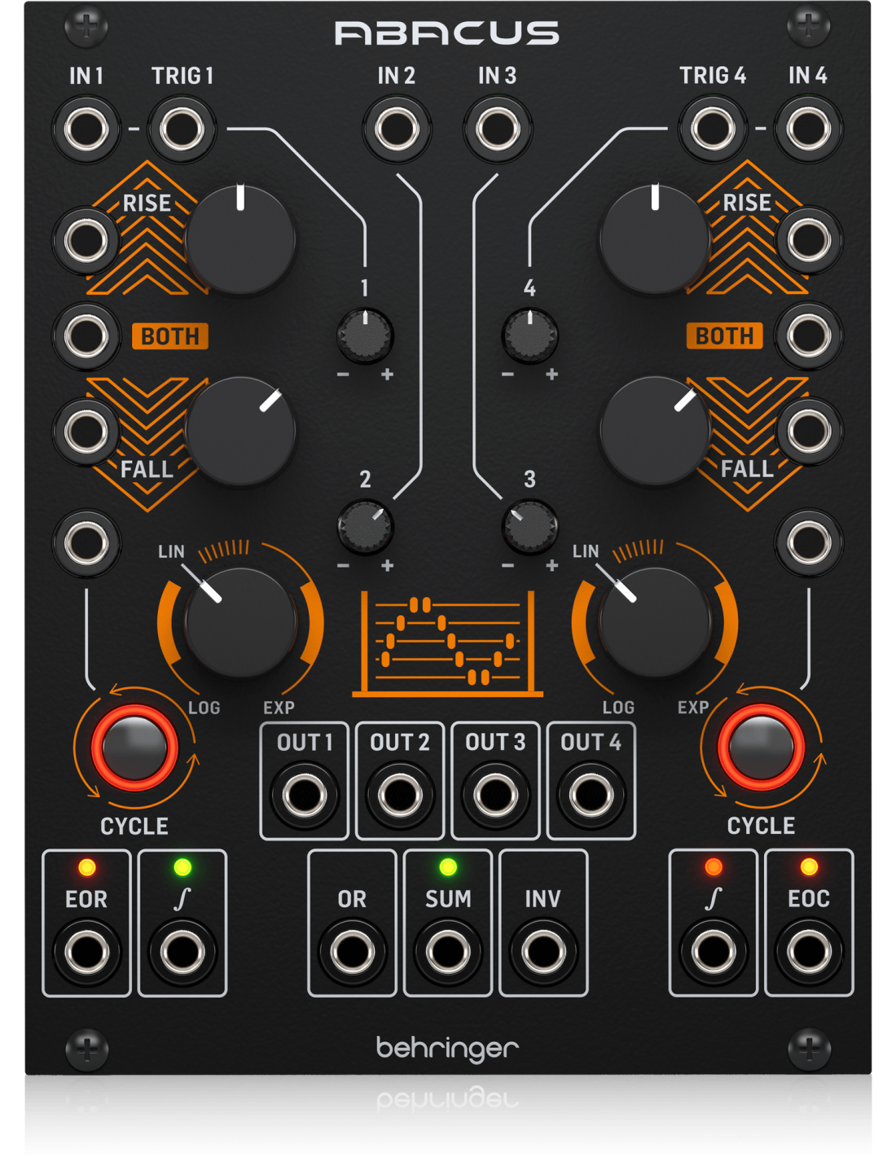The image size is (896, 1158).
Task: Click the orange LED left of the EOC section
Action: [x=714, y=867]
